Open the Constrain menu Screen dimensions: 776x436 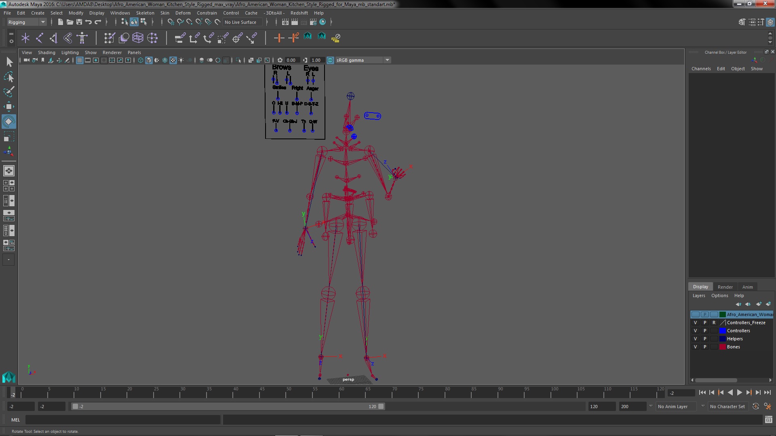click(207, 13)
